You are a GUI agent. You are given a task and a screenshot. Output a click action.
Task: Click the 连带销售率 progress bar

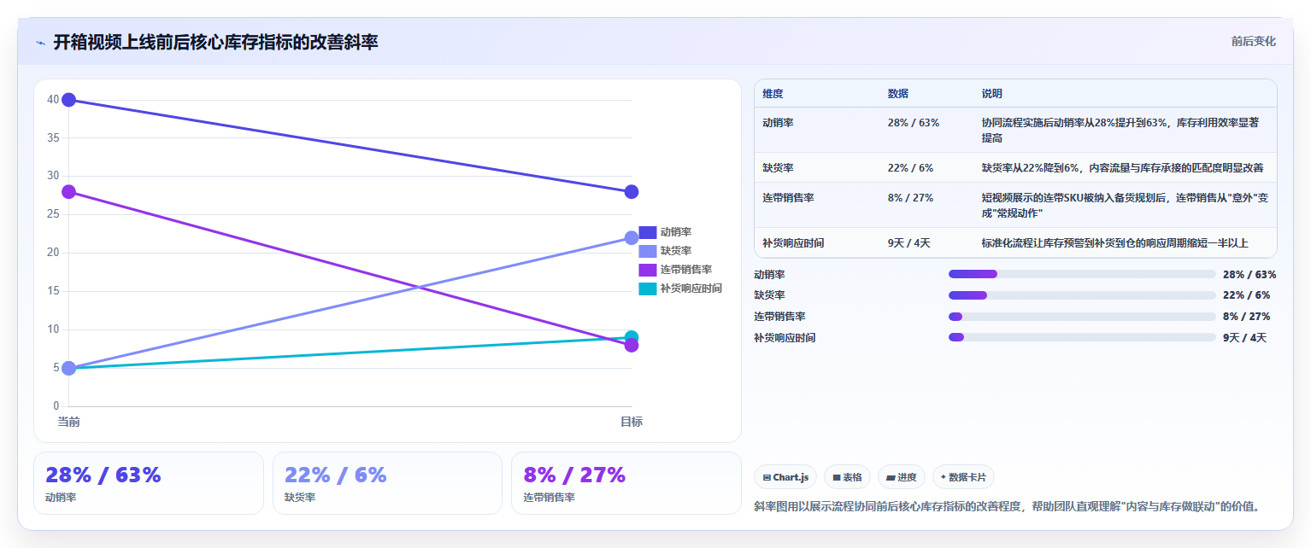coord(1082,317)
